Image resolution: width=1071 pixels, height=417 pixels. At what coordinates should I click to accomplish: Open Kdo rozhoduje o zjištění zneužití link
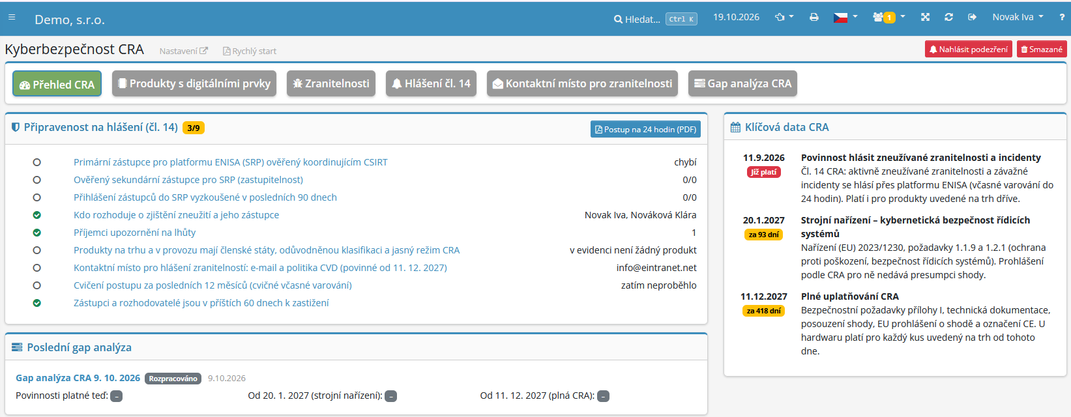176,215
